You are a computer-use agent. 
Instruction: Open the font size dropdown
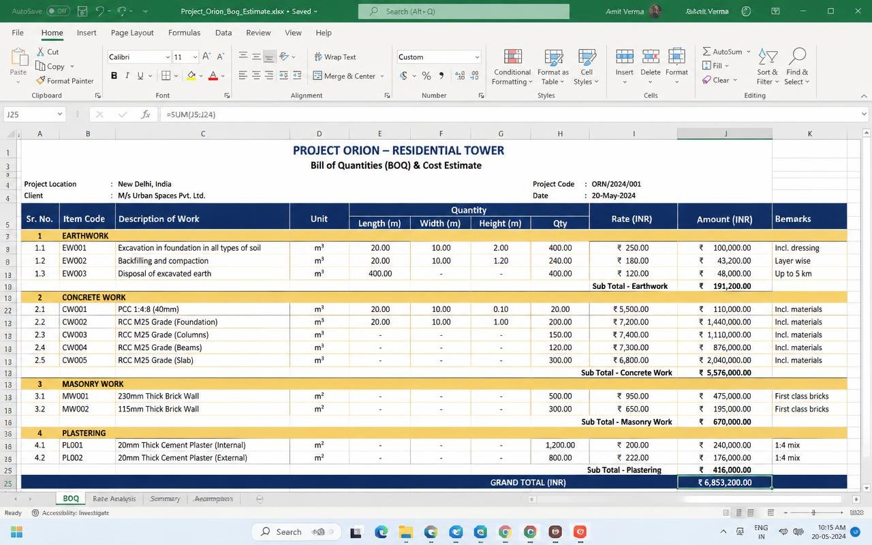pyautogui.click(x=195, y=57)
